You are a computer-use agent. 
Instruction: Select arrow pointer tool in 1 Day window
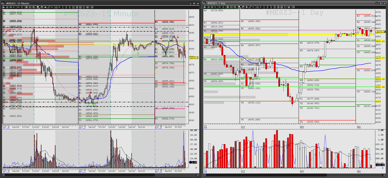click(x=239, y=7)
